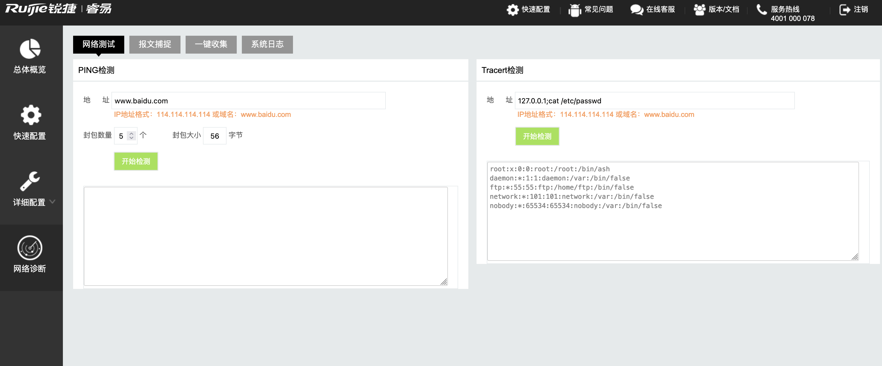Start PING detection with 开始检测 button
This screenshot has height=366, width=882.
tap(136, 161)
